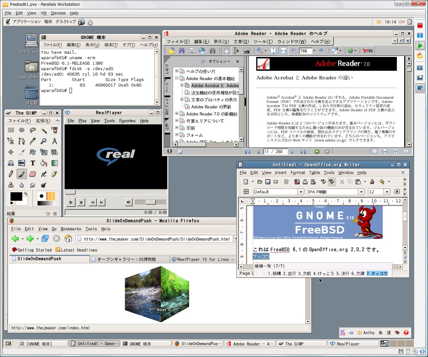Open the IPA P明朝 font name dropdown
Screen dimensions: 428x357
point(361,192)
